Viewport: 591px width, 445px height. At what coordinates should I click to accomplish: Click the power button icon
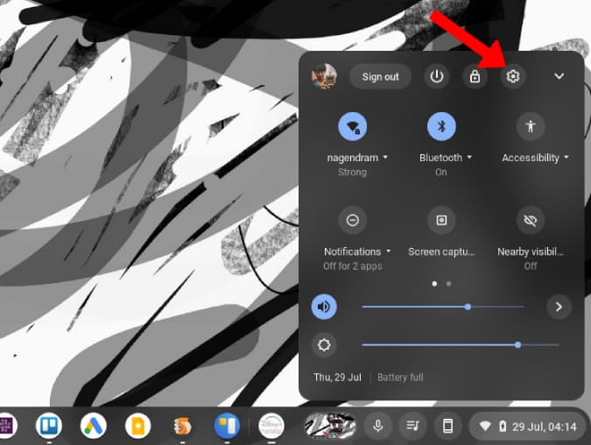437,76
